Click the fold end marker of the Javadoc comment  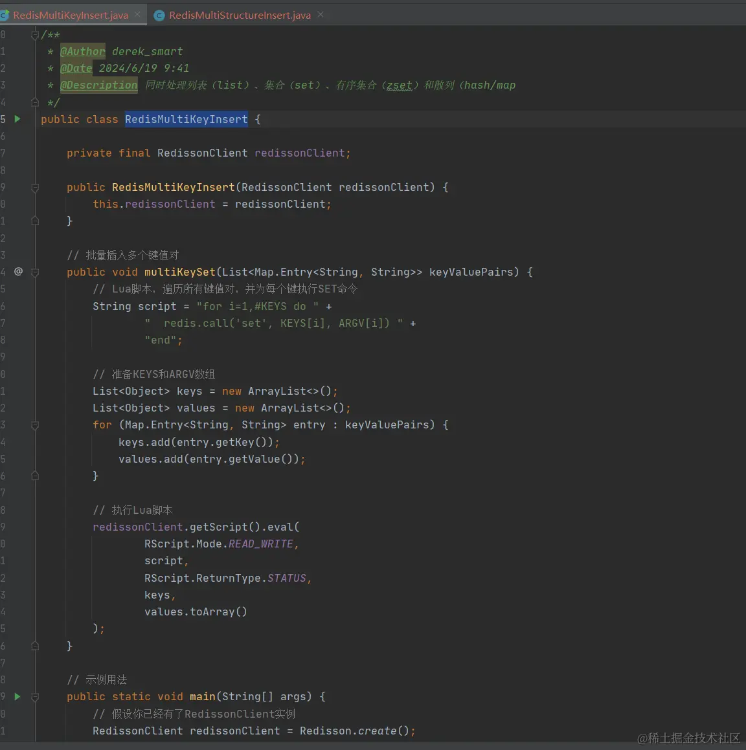tap(35, 102)
